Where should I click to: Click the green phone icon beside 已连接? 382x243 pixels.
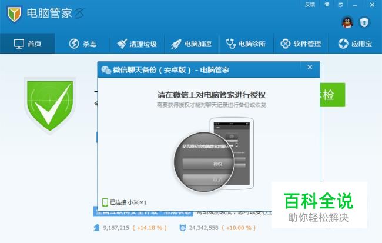105,202
